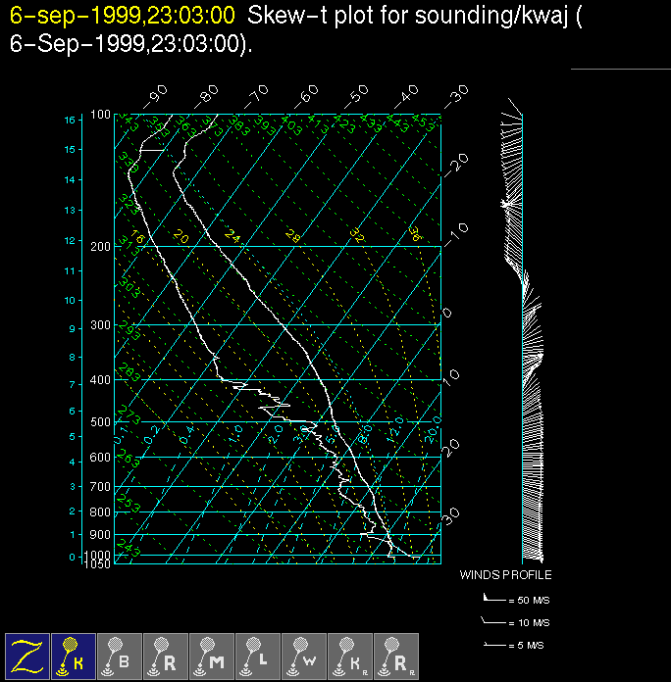Select the highlighted K sounding station icon
Viewport: 671px width, 682px height.
[74, 656]
